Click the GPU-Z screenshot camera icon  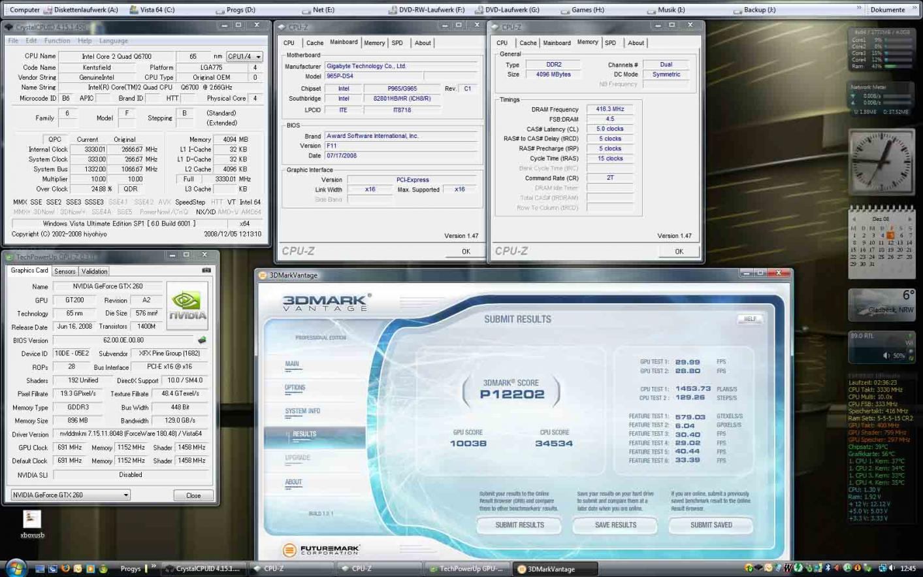206,270
